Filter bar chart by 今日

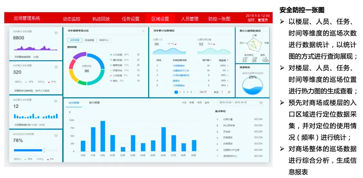pos(184,103)
